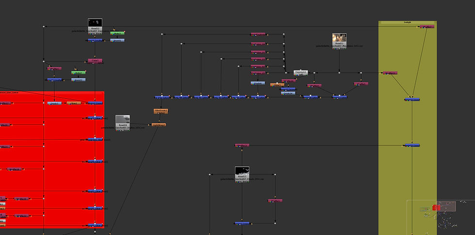Select the Merge node directly below Grade6
The height and width of the screenshot is (235, 475).
coord(258,97)
